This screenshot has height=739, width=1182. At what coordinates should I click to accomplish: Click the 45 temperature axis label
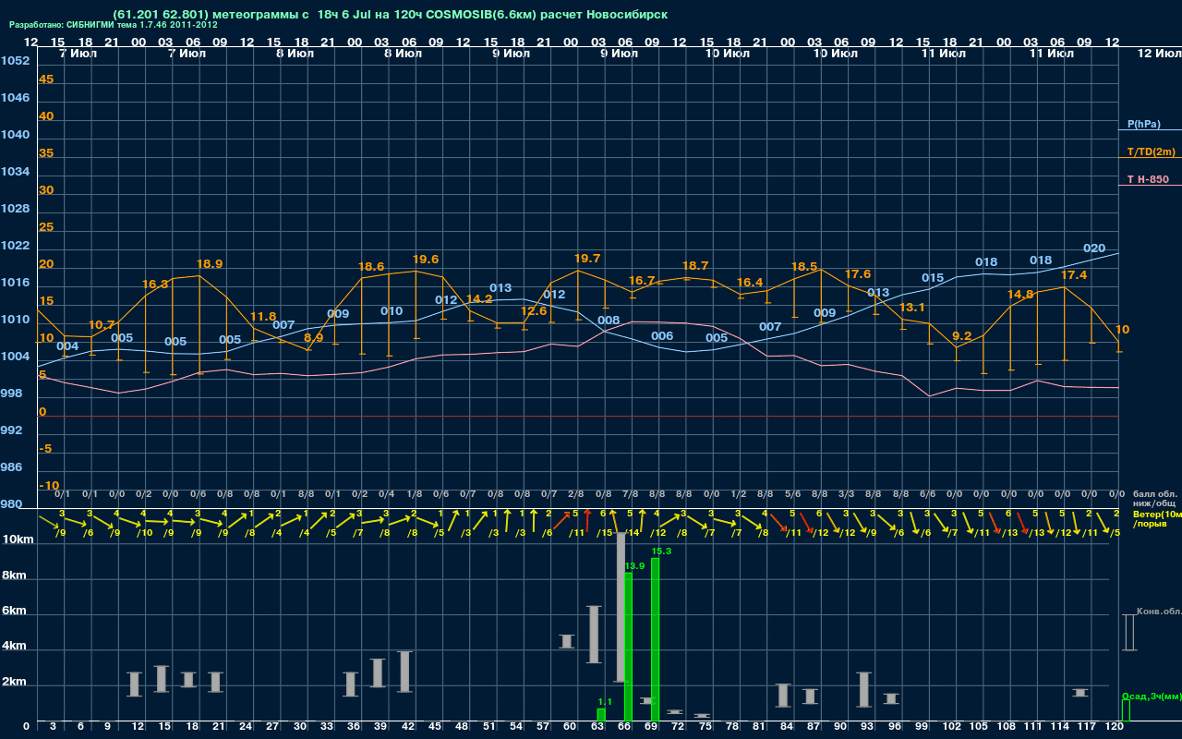(46, 79)
